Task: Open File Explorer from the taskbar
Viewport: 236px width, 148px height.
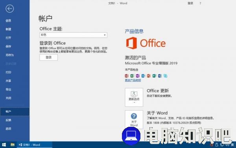Action: coord(13,145)
